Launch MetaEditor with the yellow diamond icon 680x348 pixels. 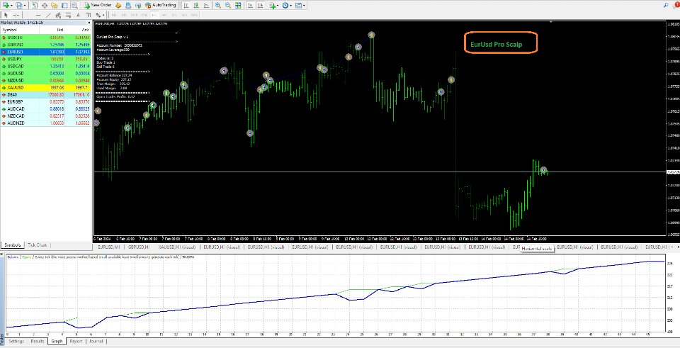[118, 5]
